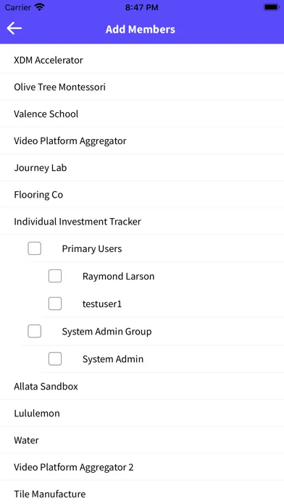Expand the Flooring Co organization
Image resolution: width=284 pixels, height=504 pixels.
(x=142, y=195)
